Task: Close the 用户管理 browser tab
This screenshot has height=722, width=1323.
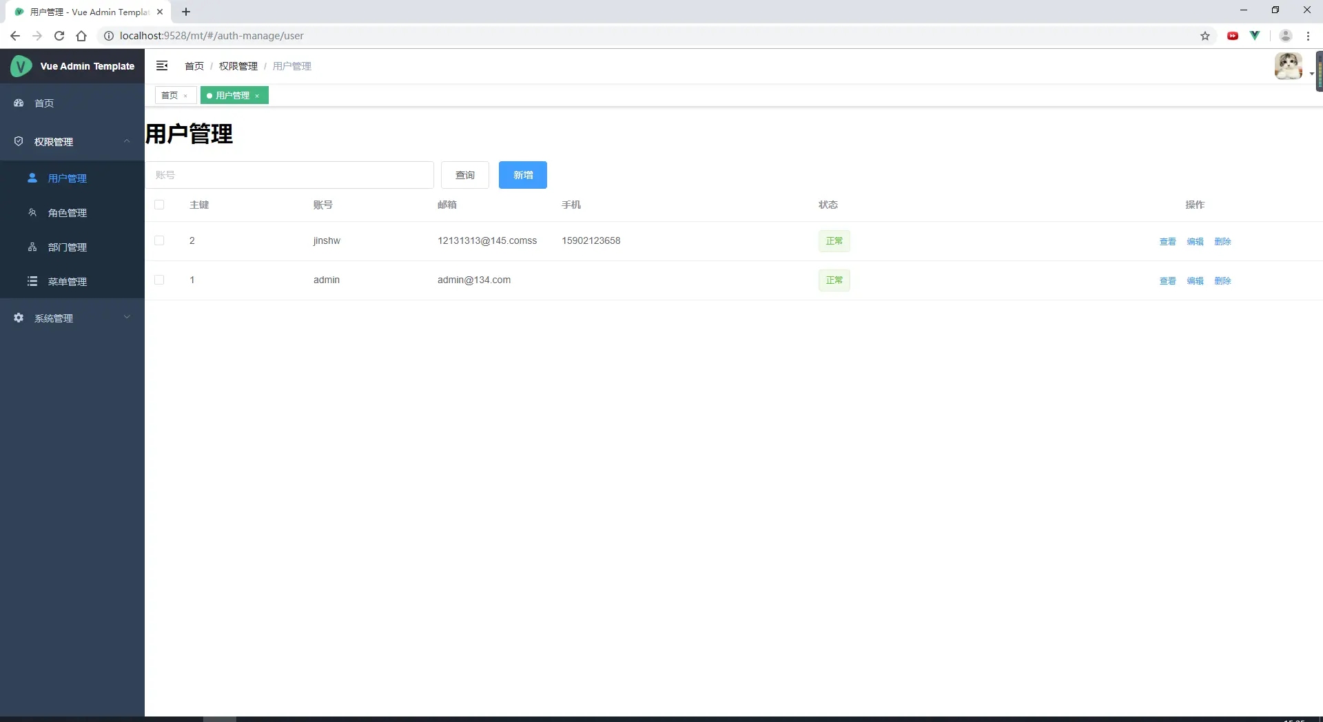Action: click(x=160, y=12)
